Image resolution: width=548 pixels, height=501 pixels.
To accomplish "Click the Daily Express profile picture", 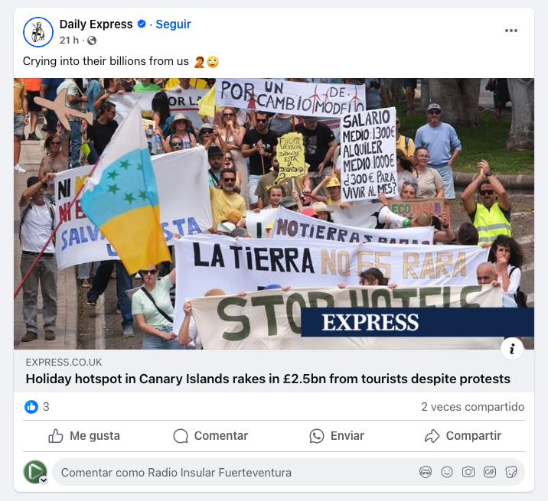I will 38,32.
